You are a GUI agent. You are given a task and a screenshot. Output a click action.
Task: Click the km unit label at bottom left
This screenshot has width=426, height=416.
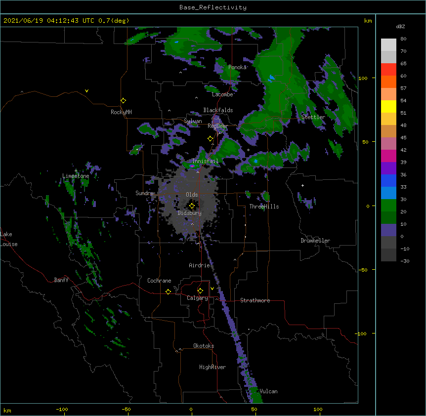click(7, 411)
